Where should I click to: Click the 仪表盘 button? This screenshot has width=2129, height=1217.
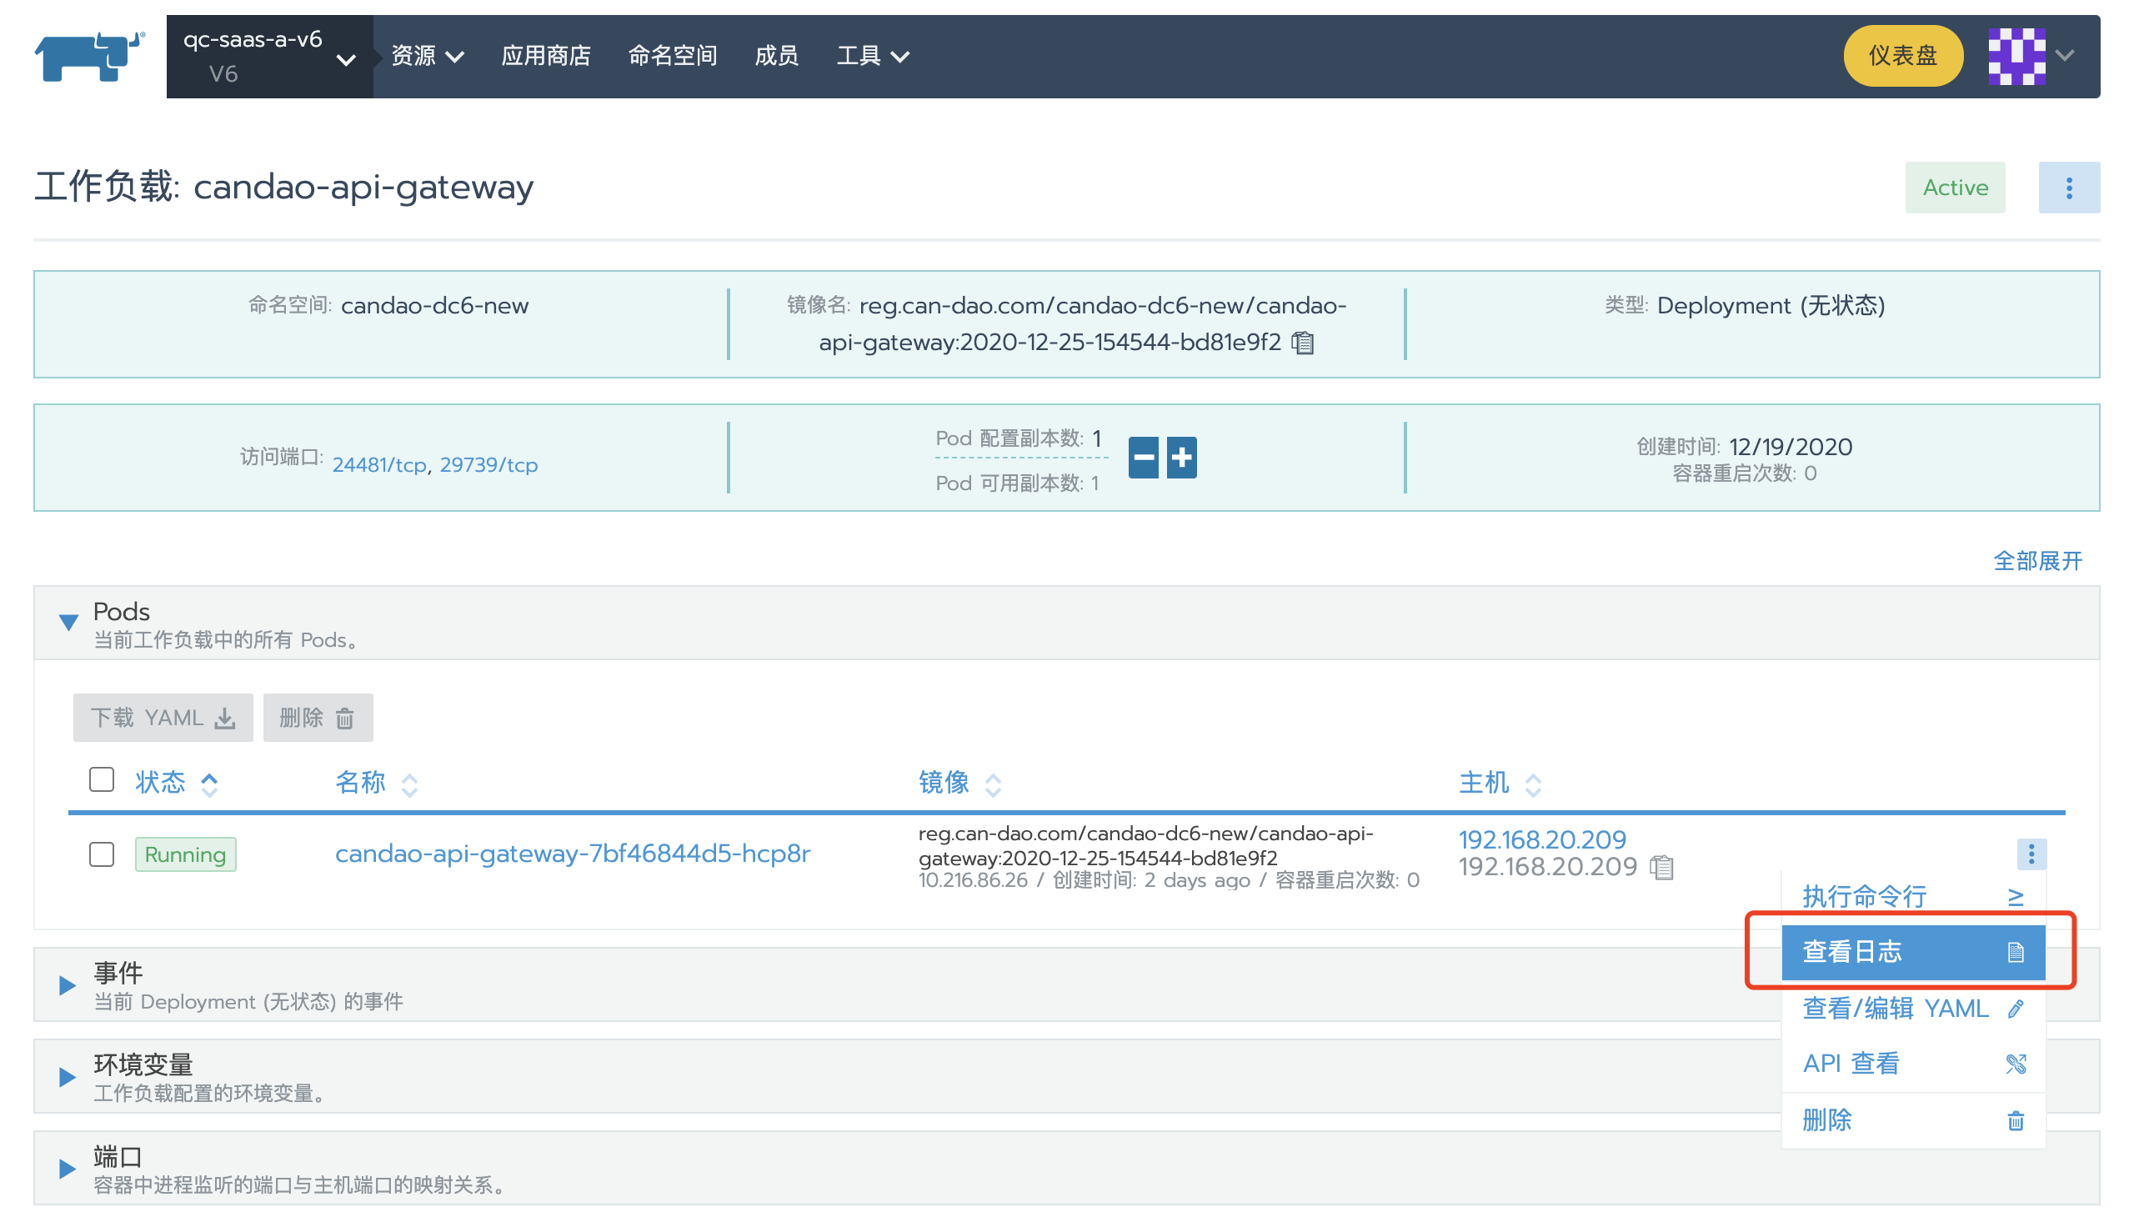pyautogui.click(x=1902, y=56)
